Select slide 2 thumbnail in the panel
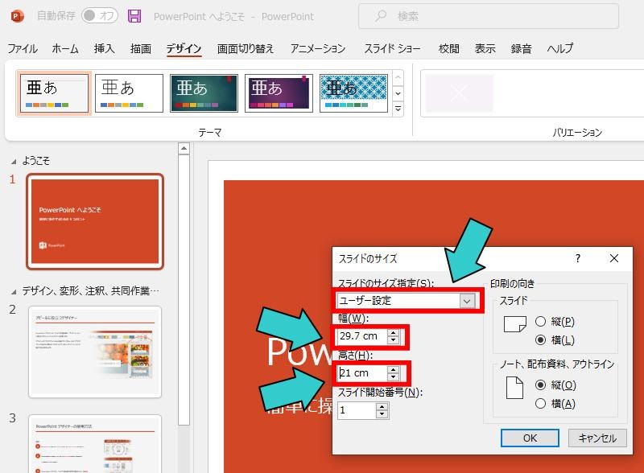 (95, 352)
